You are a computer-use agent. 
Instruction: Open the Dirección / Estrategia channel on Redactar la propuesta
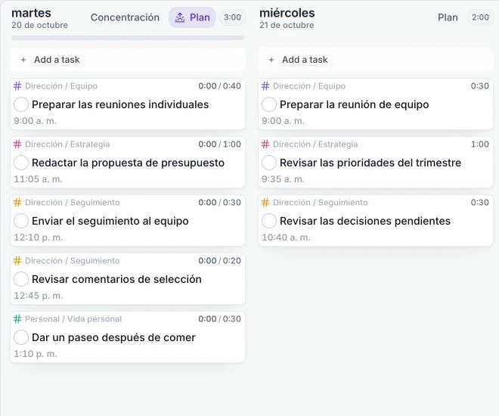point(67,144)
